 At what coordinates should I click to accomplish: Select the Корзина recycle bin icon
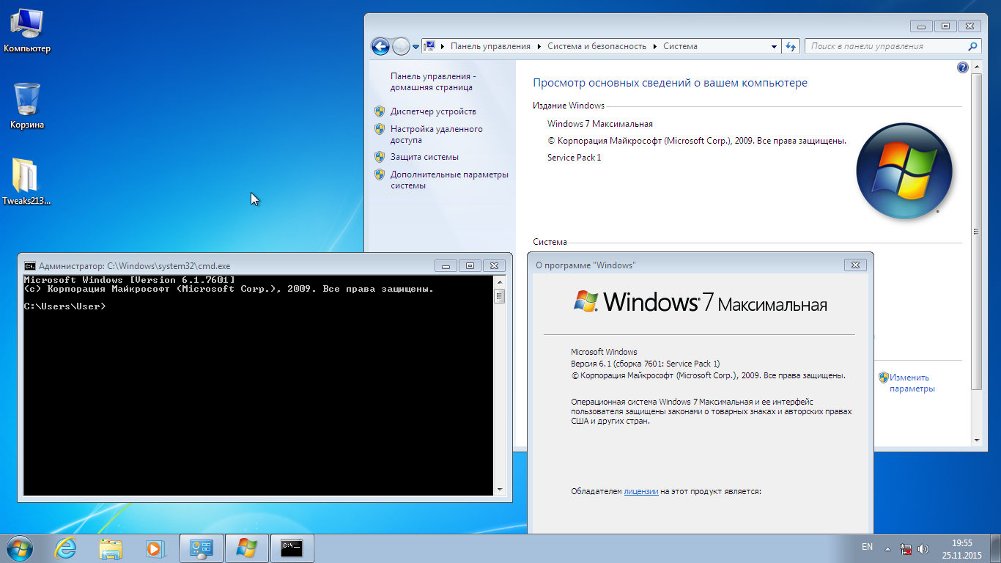click(27, 106)
